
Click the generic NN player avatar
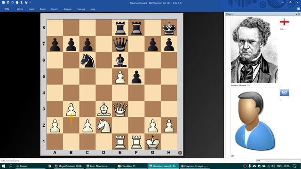click(254, 121)
